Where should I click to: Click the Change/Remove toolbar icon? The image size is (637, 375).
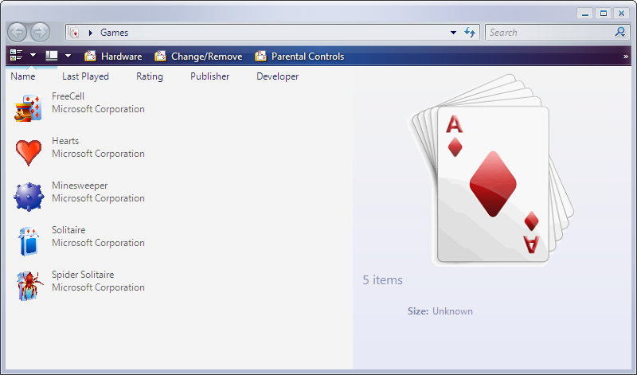coord(161,56)
